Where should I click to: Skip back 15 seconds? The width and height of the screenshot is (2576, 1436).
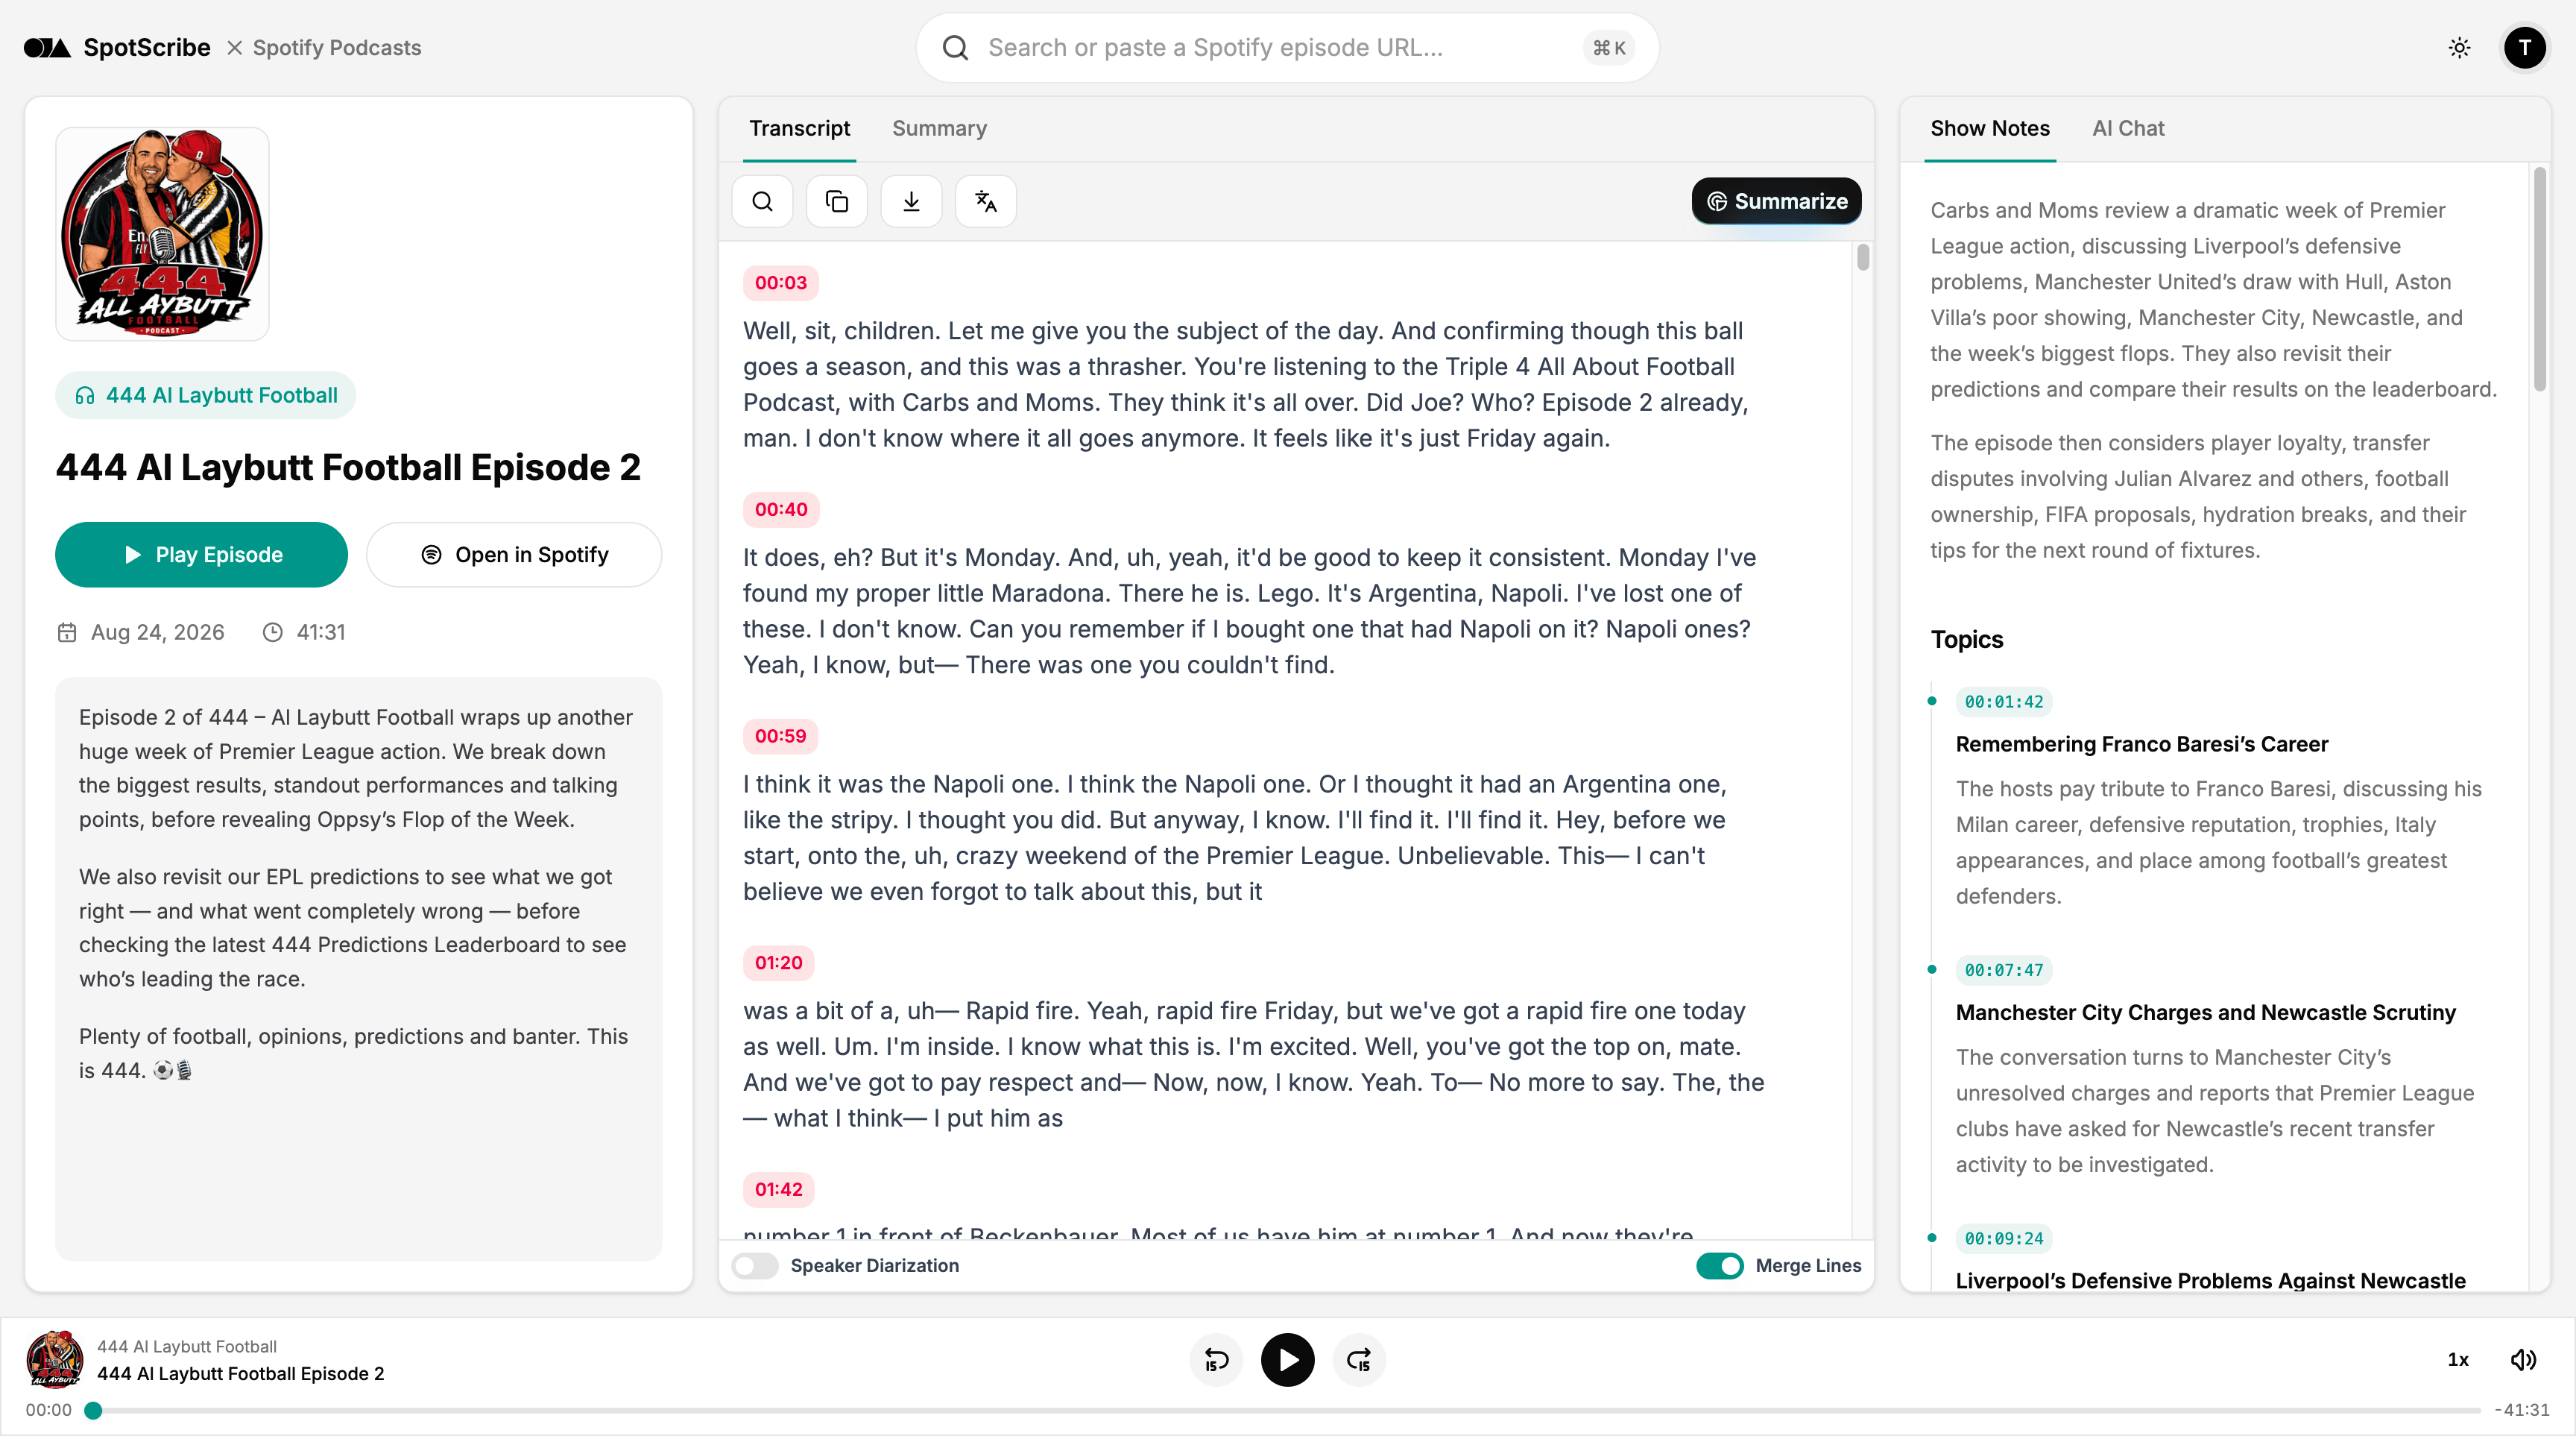click(x=1216, y=1360)
